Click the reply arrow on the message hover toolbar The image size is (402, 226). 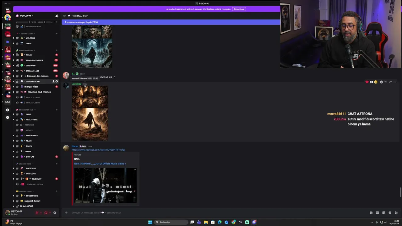(x=386, y=82)
